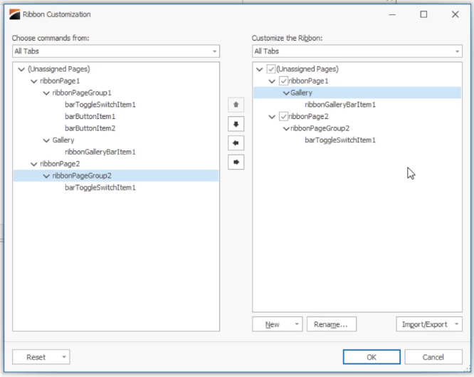Collapse Gallery node in right tree
This screenshot has height=377, width=474.
tap(286, 93)
